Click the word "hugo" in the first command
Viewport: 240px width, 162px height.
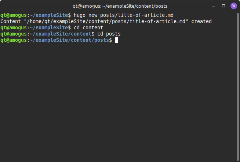point(80,15)
